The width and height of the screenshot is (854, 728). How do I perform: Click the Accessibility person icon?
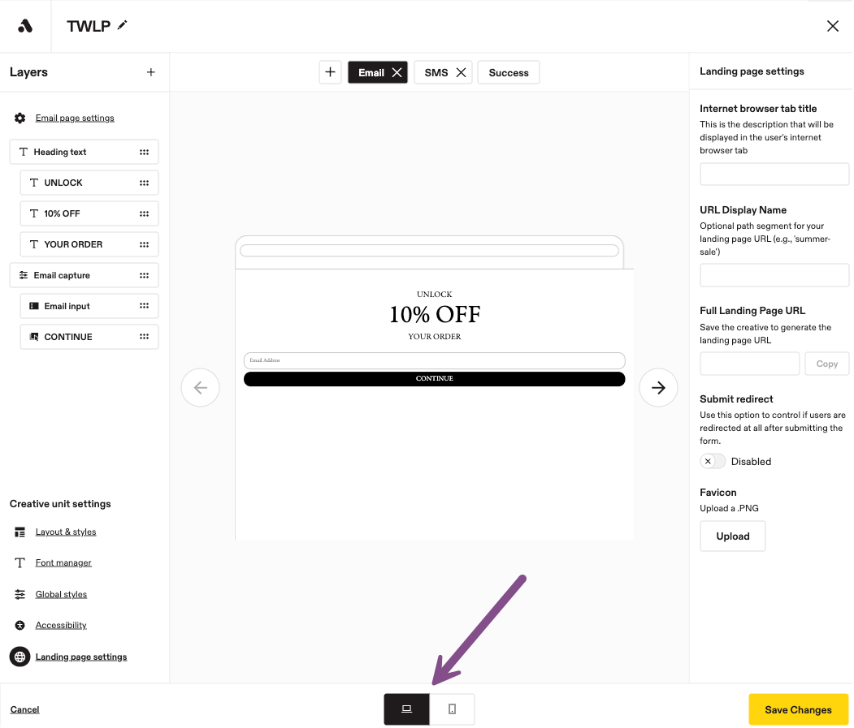(x=20, y=625)
